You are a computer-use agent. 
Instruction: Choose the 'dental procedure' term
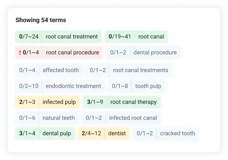click(x=143, y=53)
